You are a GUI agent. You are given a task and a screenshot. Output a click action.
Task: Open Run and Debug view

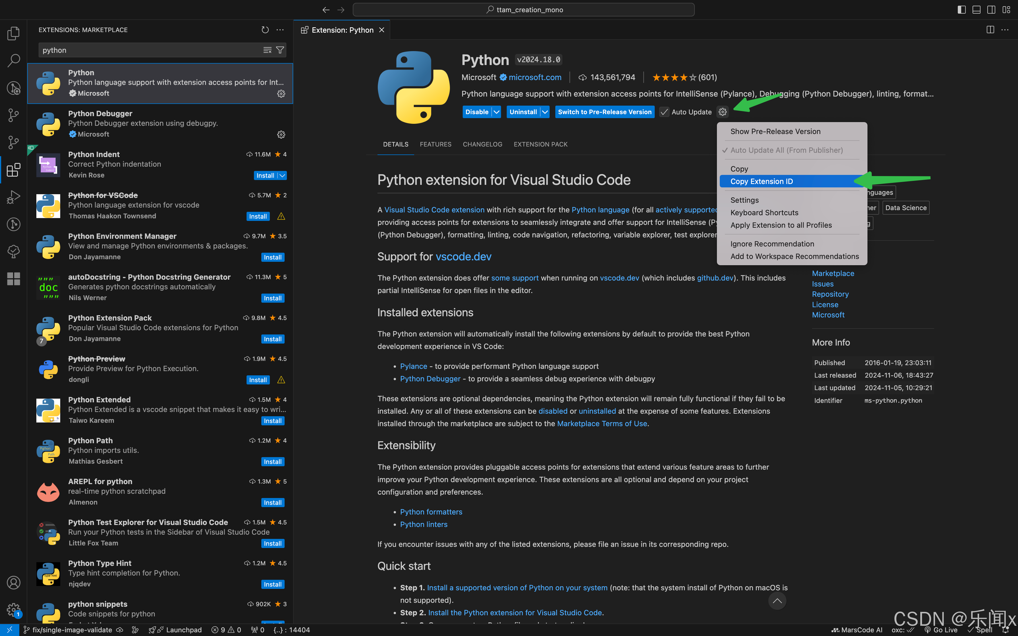click(13, 197)
